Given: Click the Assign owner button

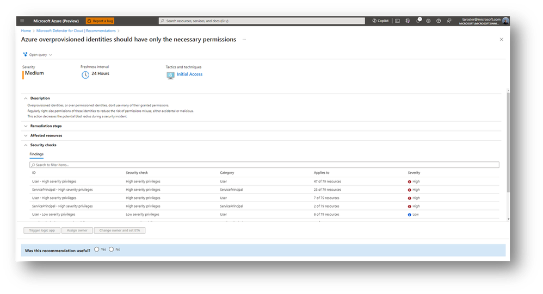Looking at the screenshot, I should (x=77, y=230).
